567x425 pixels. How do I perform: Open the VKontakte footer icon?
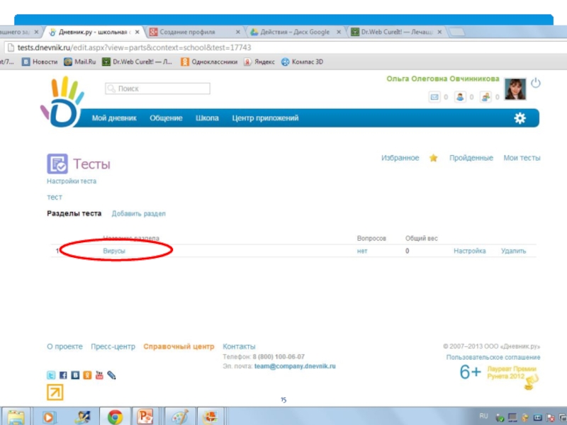pos(75,375)
